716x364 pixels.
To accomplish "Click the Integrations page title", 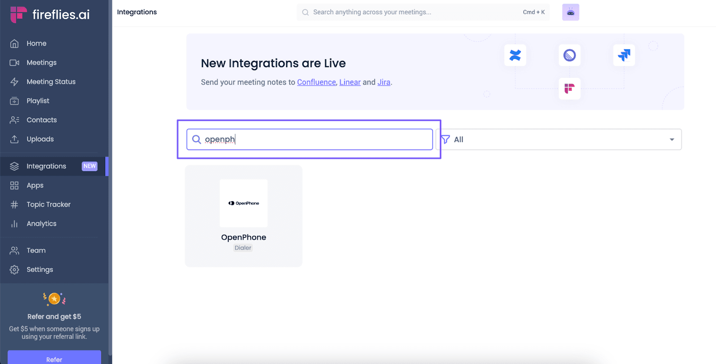I will click(x=137, y=12).
